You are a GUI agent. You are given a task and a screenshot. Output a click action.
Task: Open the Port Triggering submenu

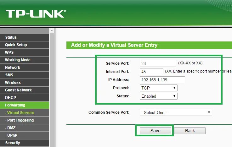pyautogui.click(x=25, y=120)
